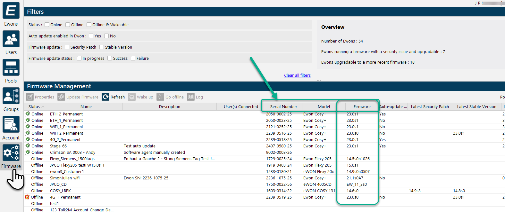This screenshot has width=505, height=212.
Task: Sort the table by Status column header
Action: tap(34, 107)
